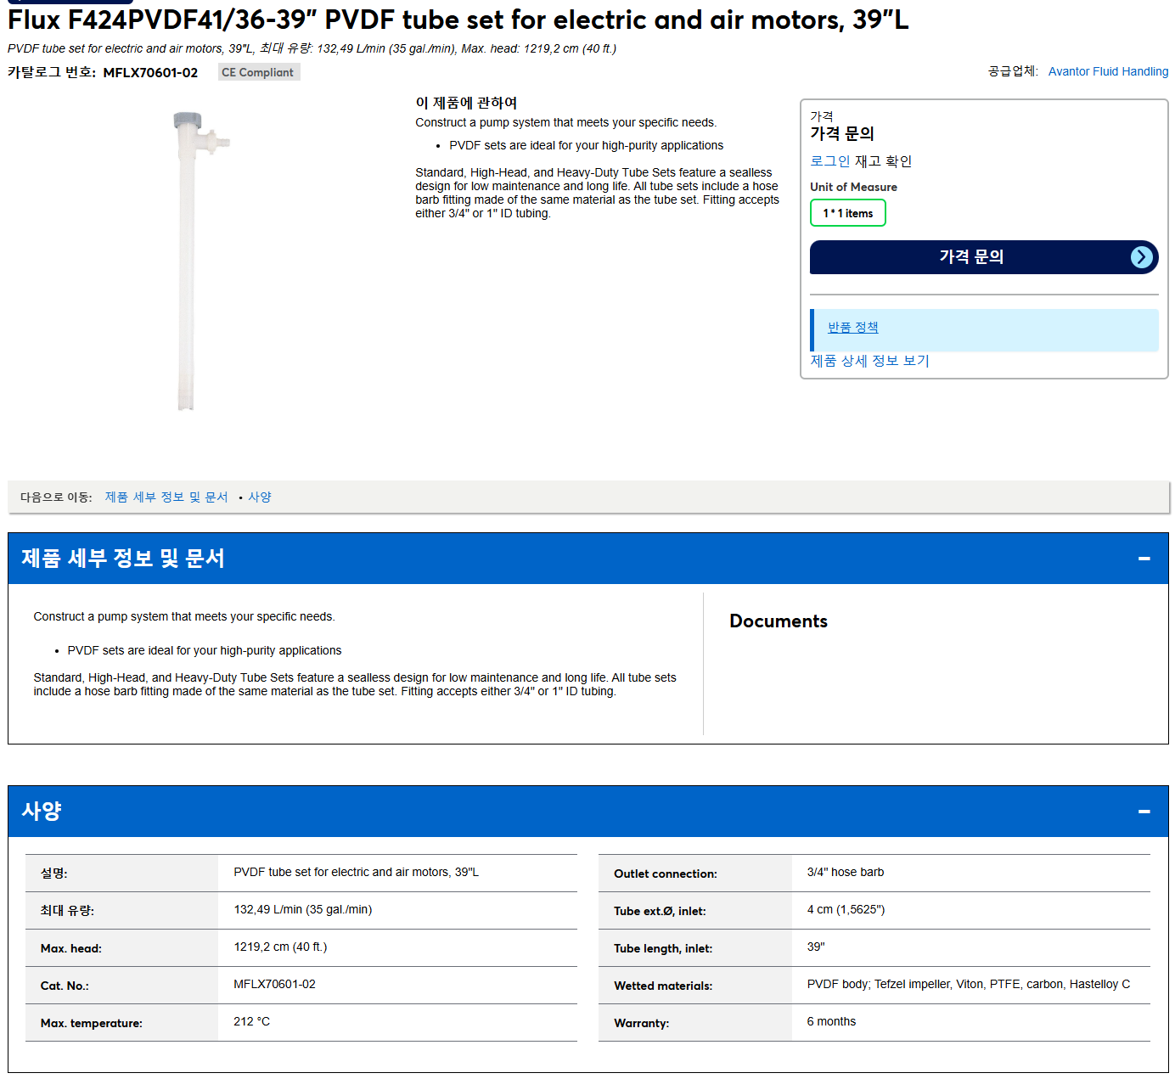Jump to 사양 anchor link
This screenshot has width=1175, height=1090.
[x=260, y=497]
